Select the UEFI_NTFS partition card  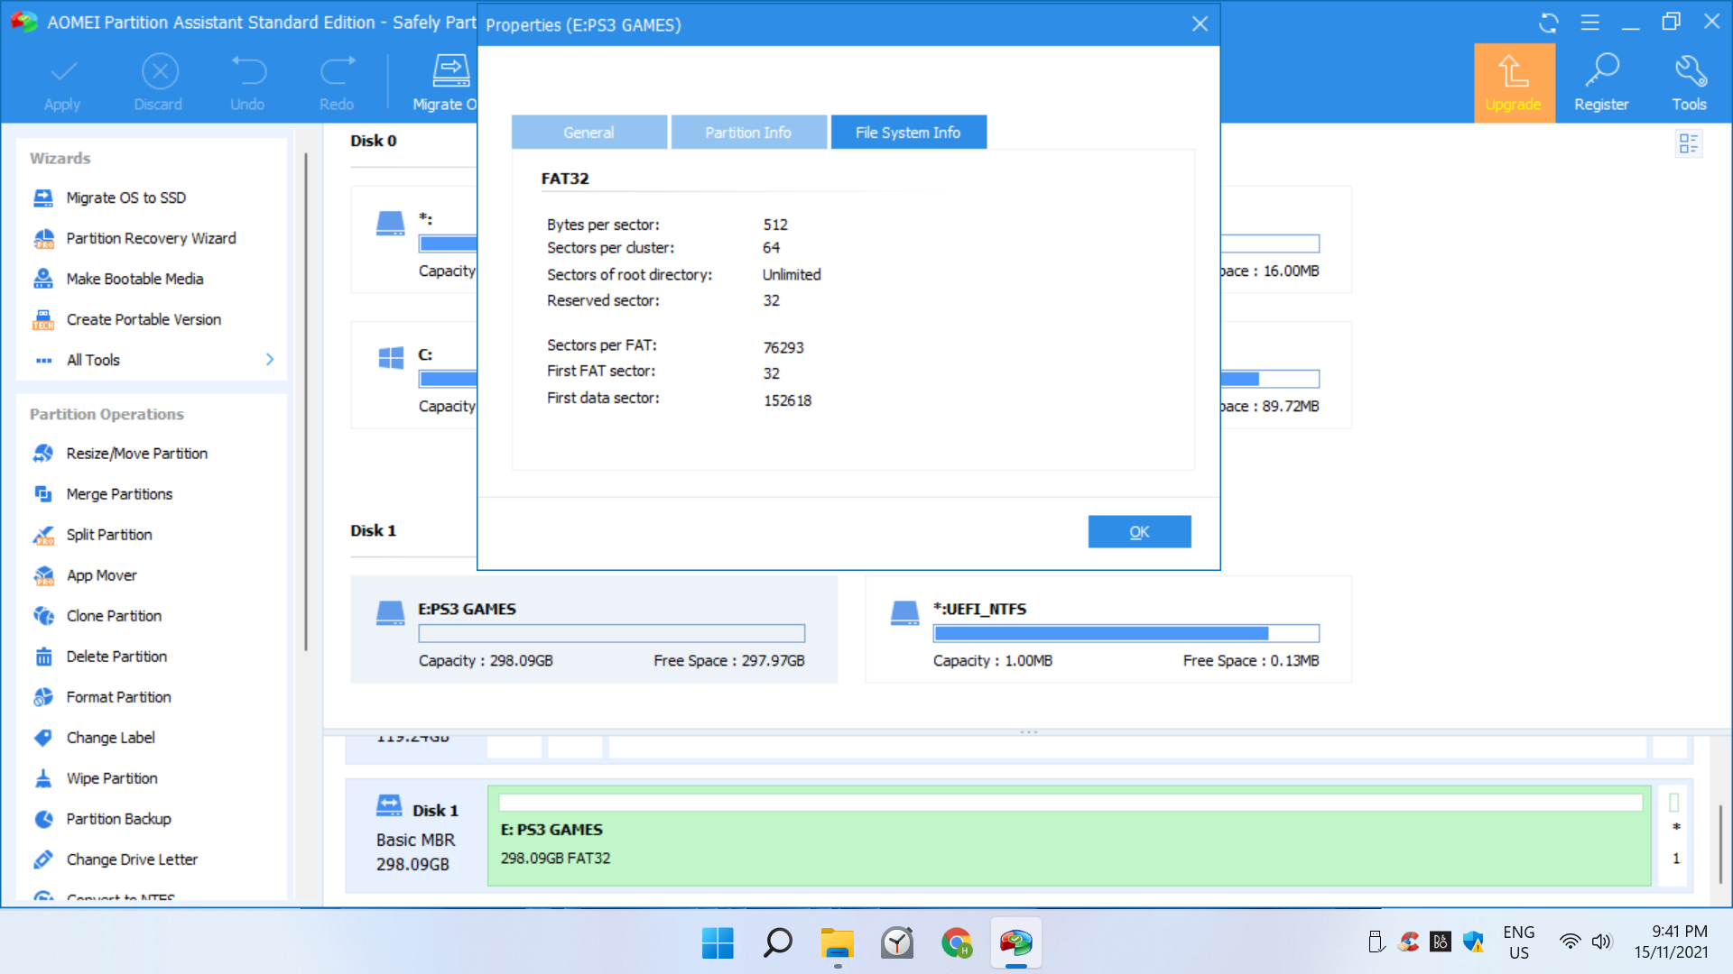tap(1108, 629)
